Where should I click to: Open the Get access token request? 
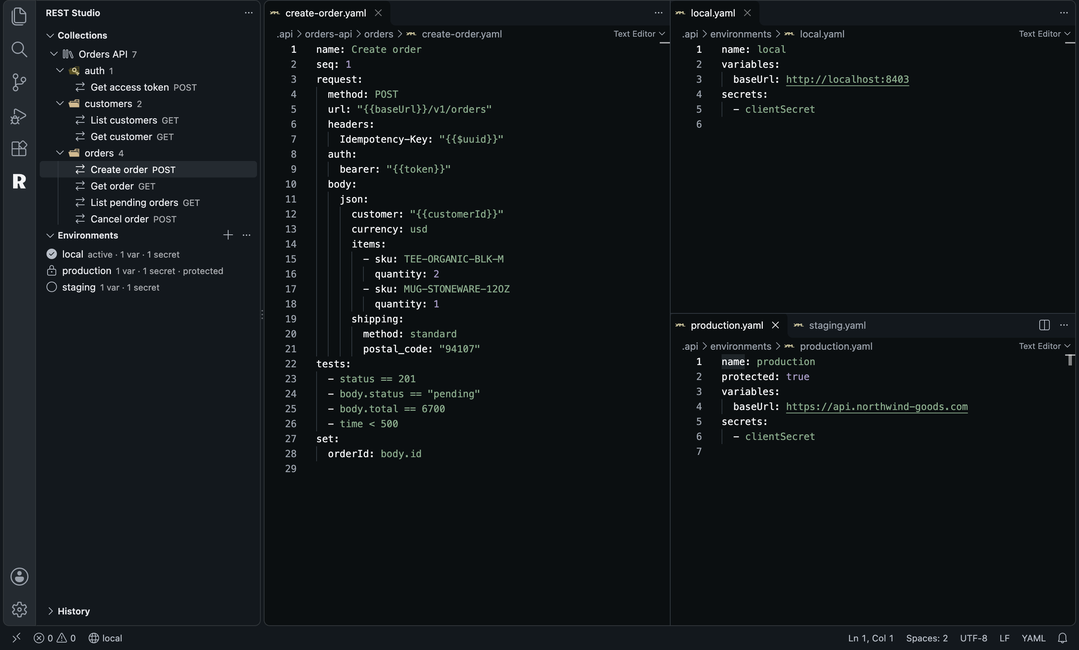(x=148, y=87)
